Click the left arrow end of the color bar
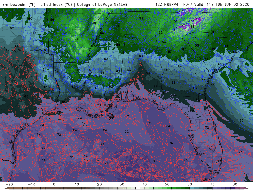The height and width of the screenshot is (190, 253). tap(6, 188)
